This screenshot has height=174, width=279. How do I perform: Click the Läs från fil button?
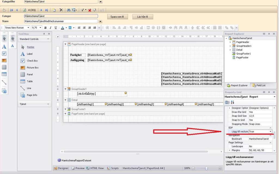142,17
